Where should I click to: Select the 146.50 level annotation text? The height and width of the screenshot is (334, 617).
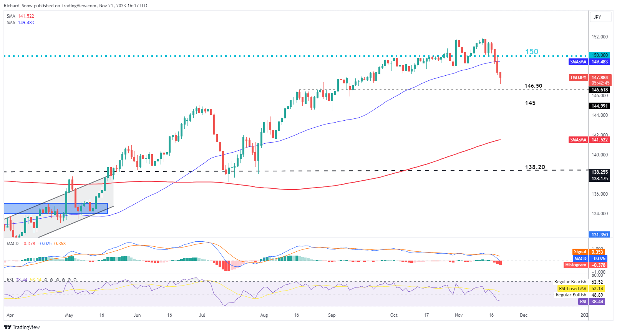(x=533, y=86)
